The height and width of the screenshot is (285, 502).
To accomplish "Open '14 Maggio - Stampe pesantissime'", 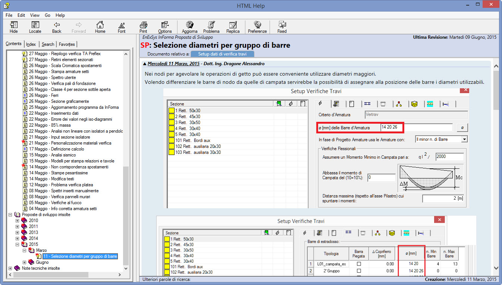I will pyautogui.click(x=59, y=173).
